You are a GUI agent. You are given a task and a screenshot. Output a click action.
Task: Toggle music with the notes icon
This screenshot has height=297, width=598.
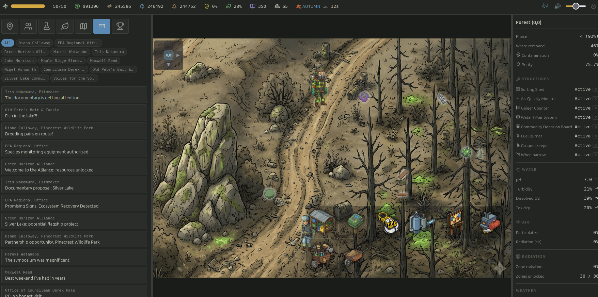tap(545, 6)
